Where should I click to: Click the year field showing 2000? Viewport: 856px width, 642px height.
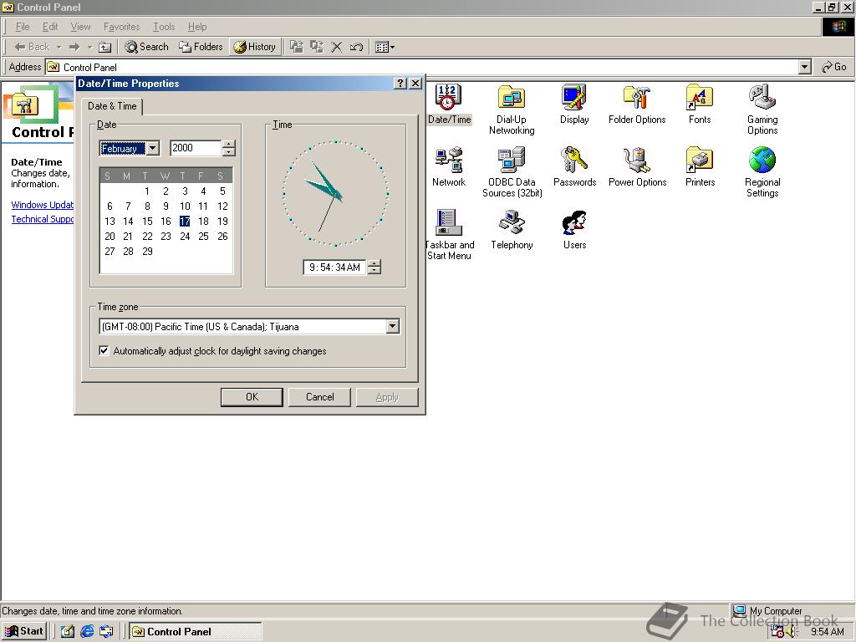point(195,148)
